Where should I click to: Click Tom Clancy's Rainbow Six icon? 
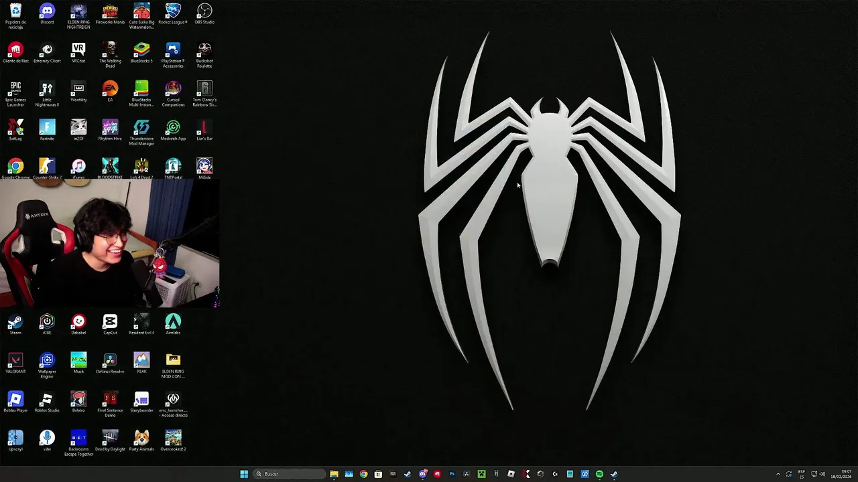click(x=204, y=94)
